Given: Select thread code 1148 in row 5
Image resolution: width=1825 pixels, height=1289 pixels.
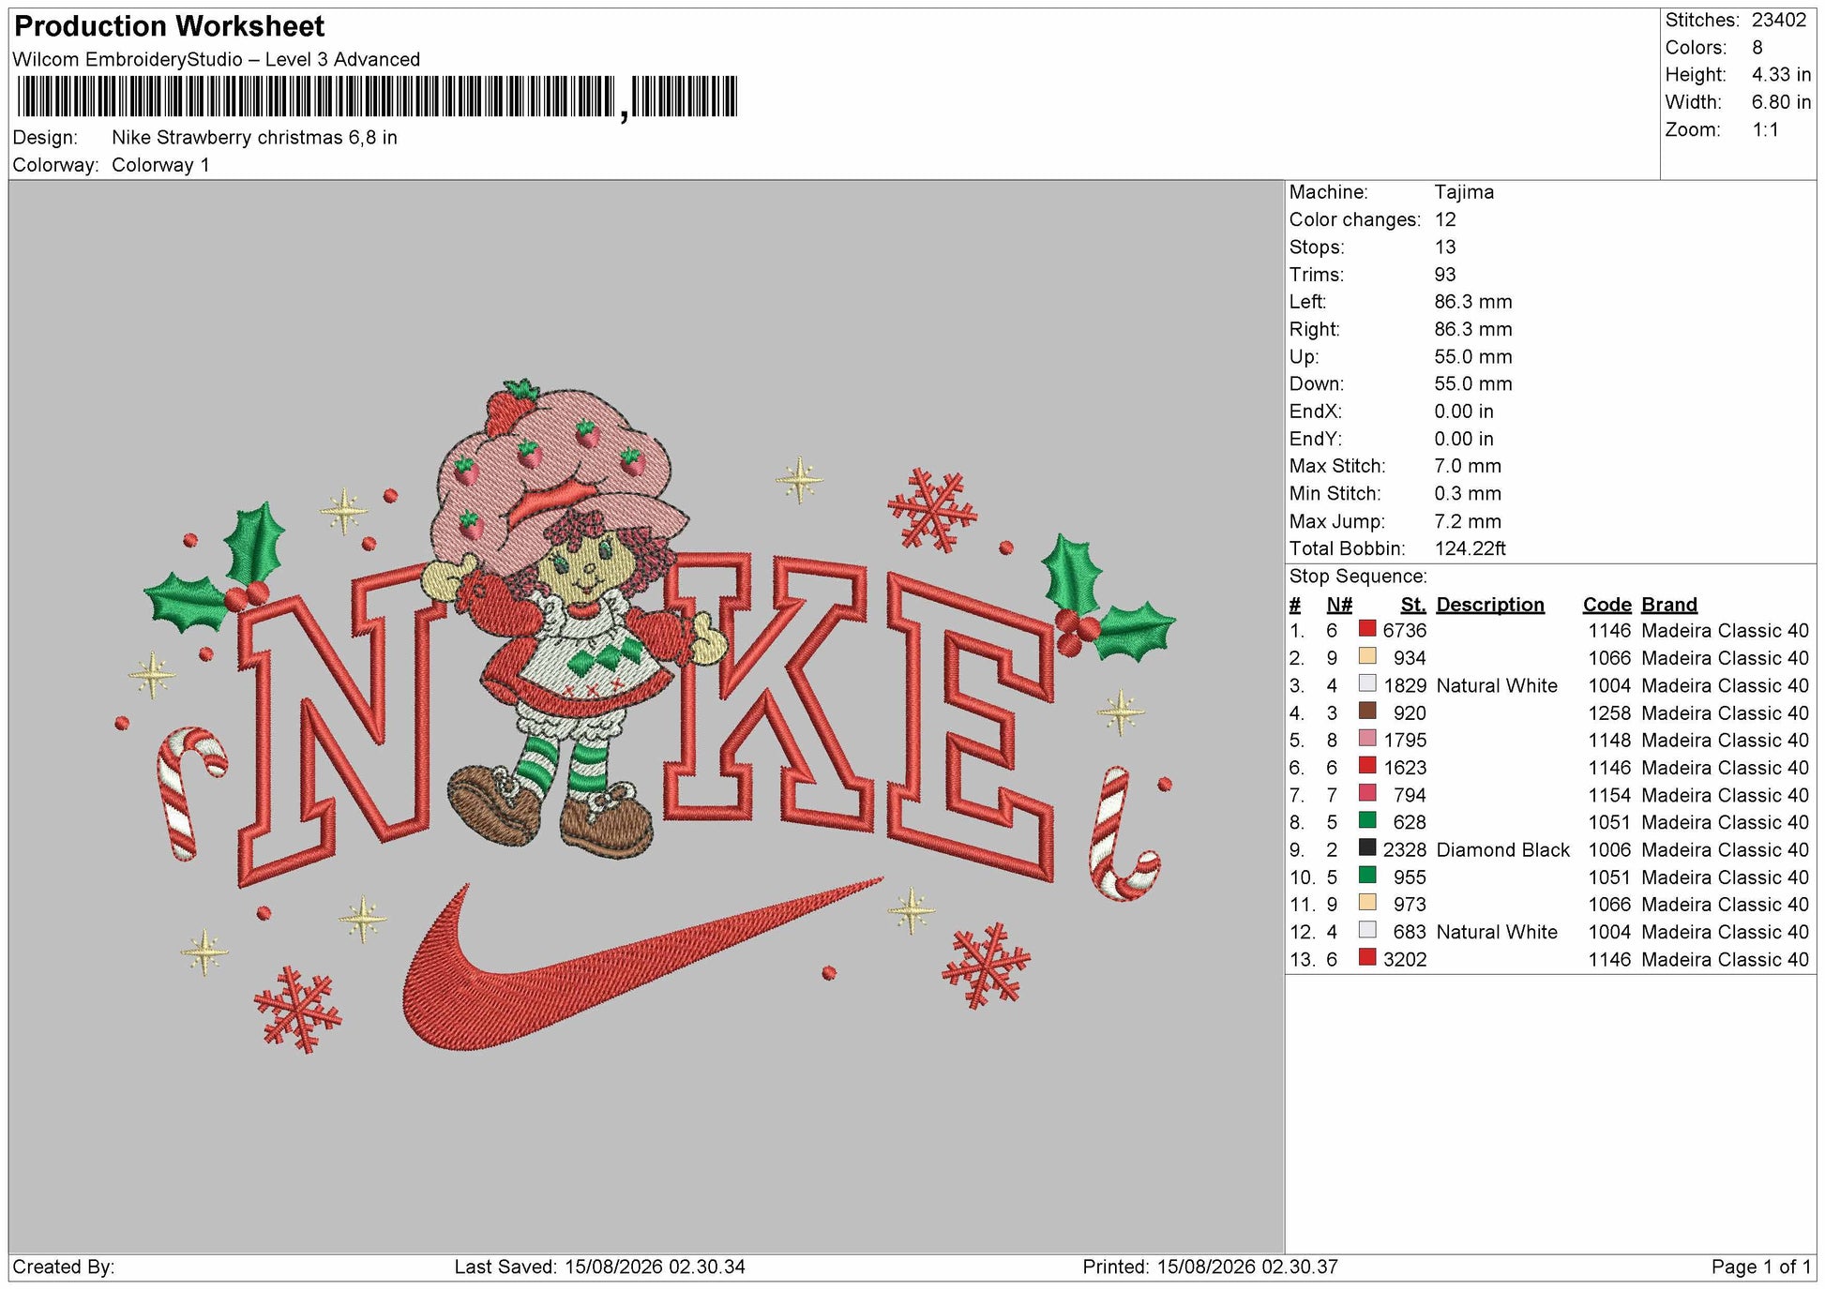Looking at the screenshot, I should 1609,740.
